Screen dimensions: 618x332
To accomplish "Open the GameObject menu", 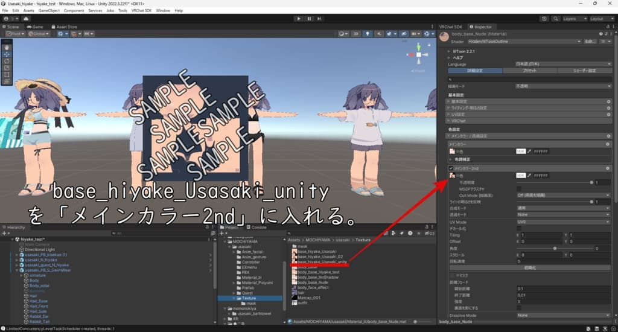I will click(x=49, y=11).
